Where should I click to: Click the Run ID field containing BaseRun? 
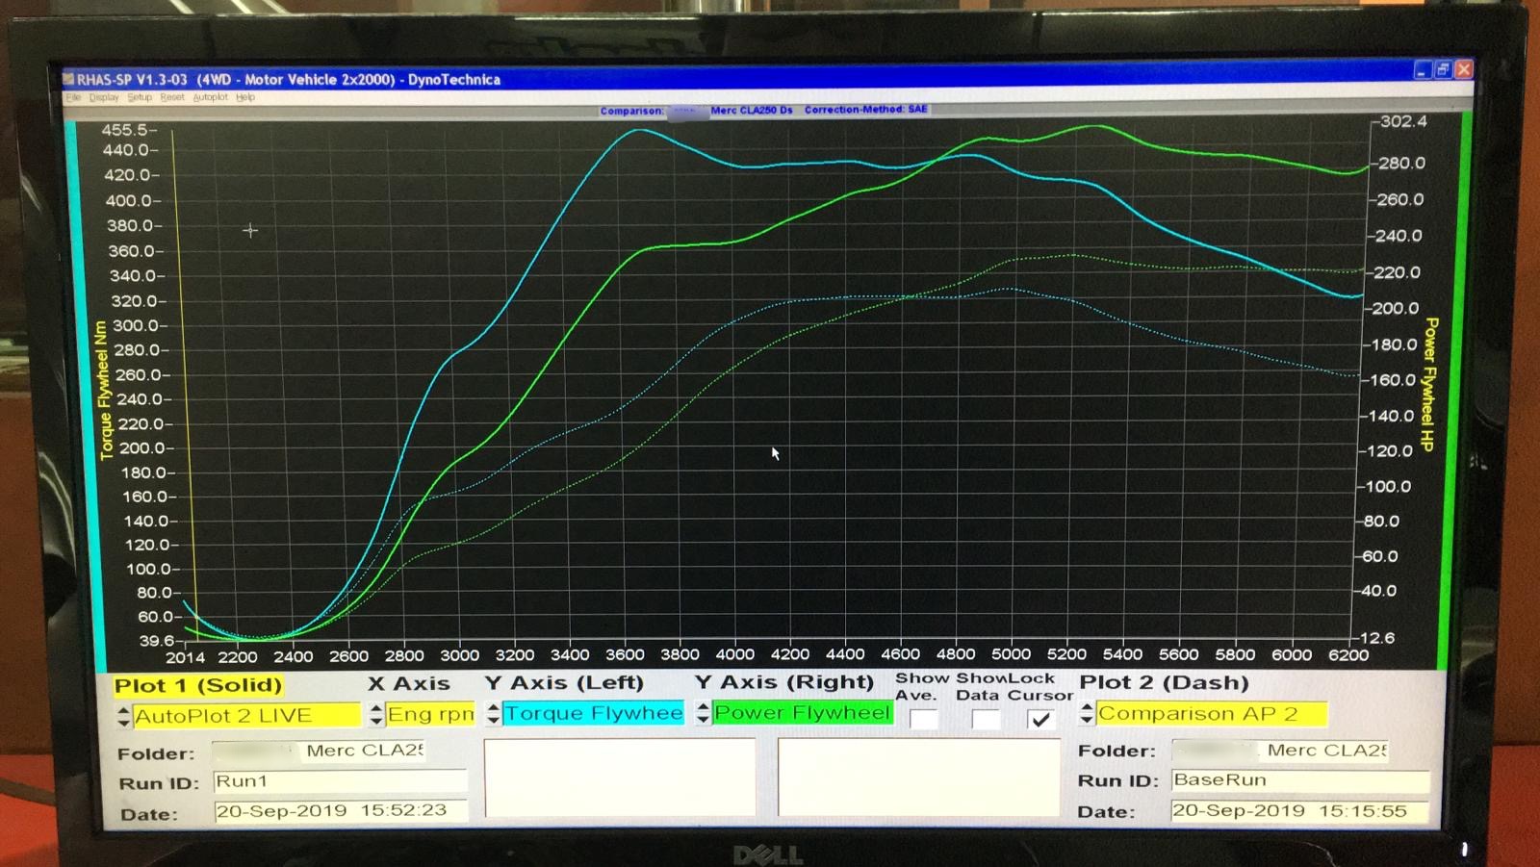[x=1300, y=780]
